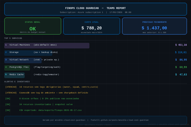Viewport: 191px width, 127px height.
Task: Select the '16 recursos sem tags obrigatorias' alert
Action: click(59, 87)
